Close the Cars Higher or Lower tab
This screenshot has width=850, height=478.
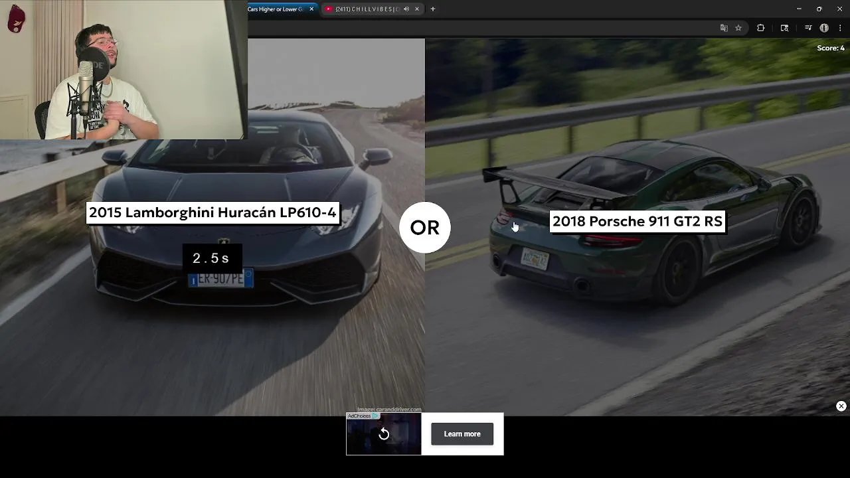pos(311,9)
